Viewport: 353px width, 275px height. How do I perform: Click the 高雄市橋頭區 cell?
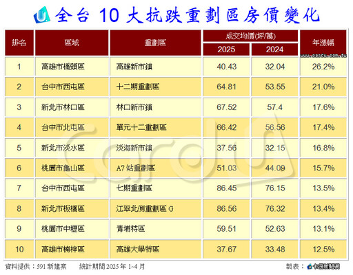click(x=72, y=67)
